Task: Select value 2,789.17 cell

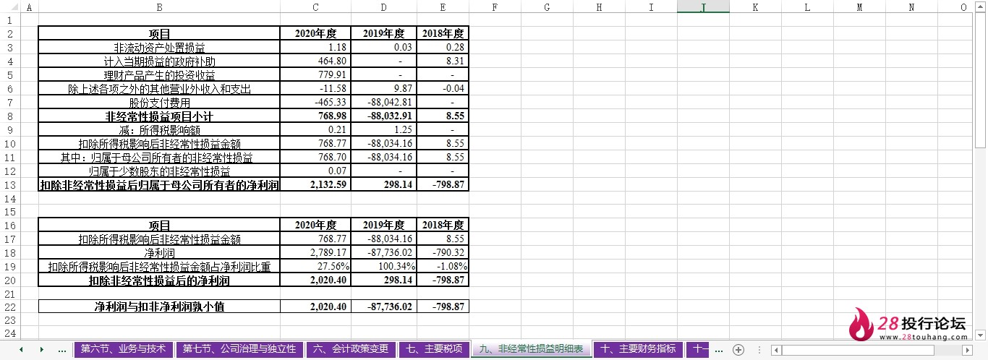Action: [x=315, y=253]
